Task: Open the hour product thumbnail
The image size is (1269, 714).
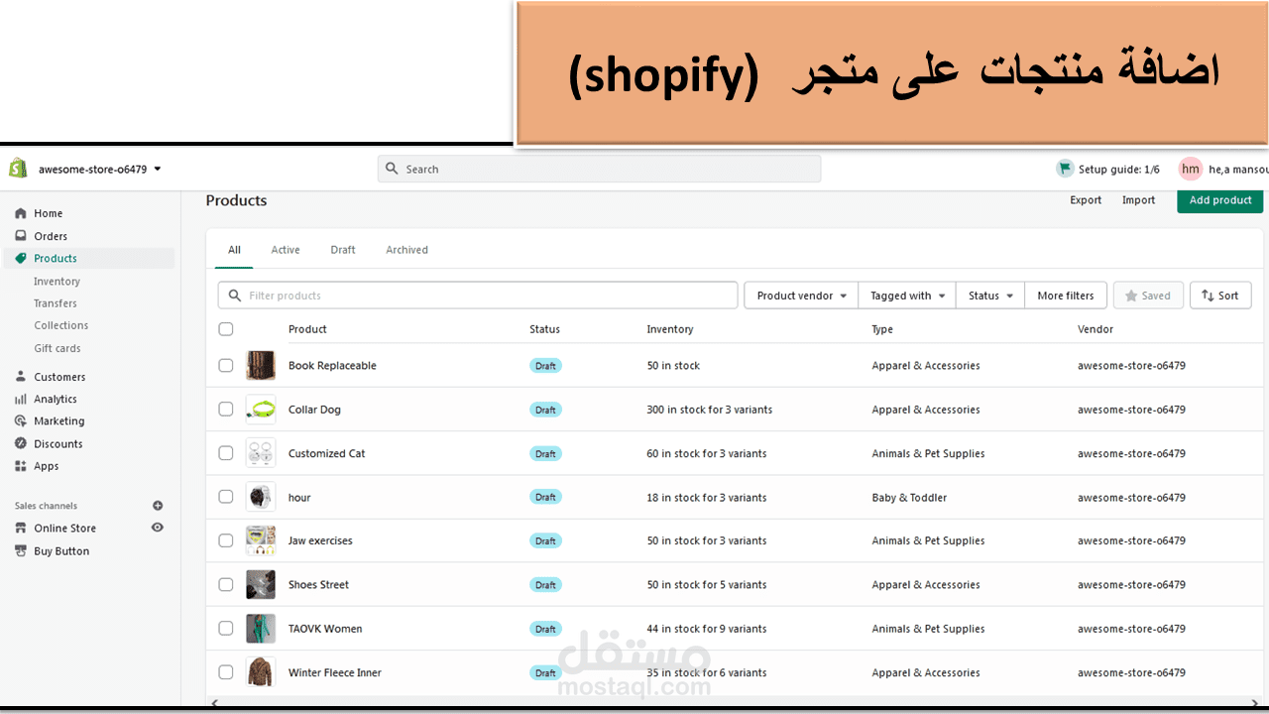Action: (261, 497)
